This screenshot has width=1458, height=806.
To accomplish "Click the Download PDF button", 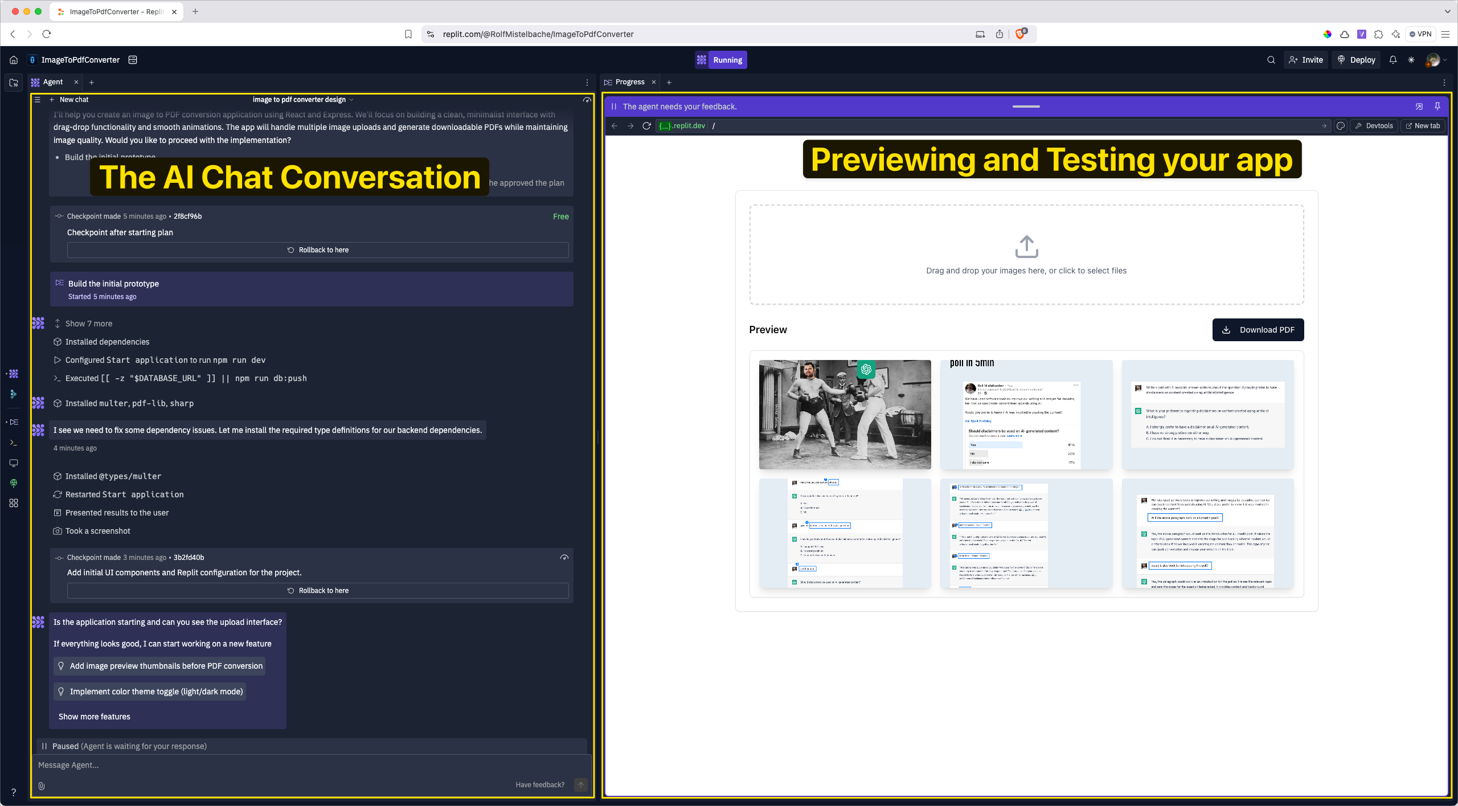I will click(x=1258, y=330).
